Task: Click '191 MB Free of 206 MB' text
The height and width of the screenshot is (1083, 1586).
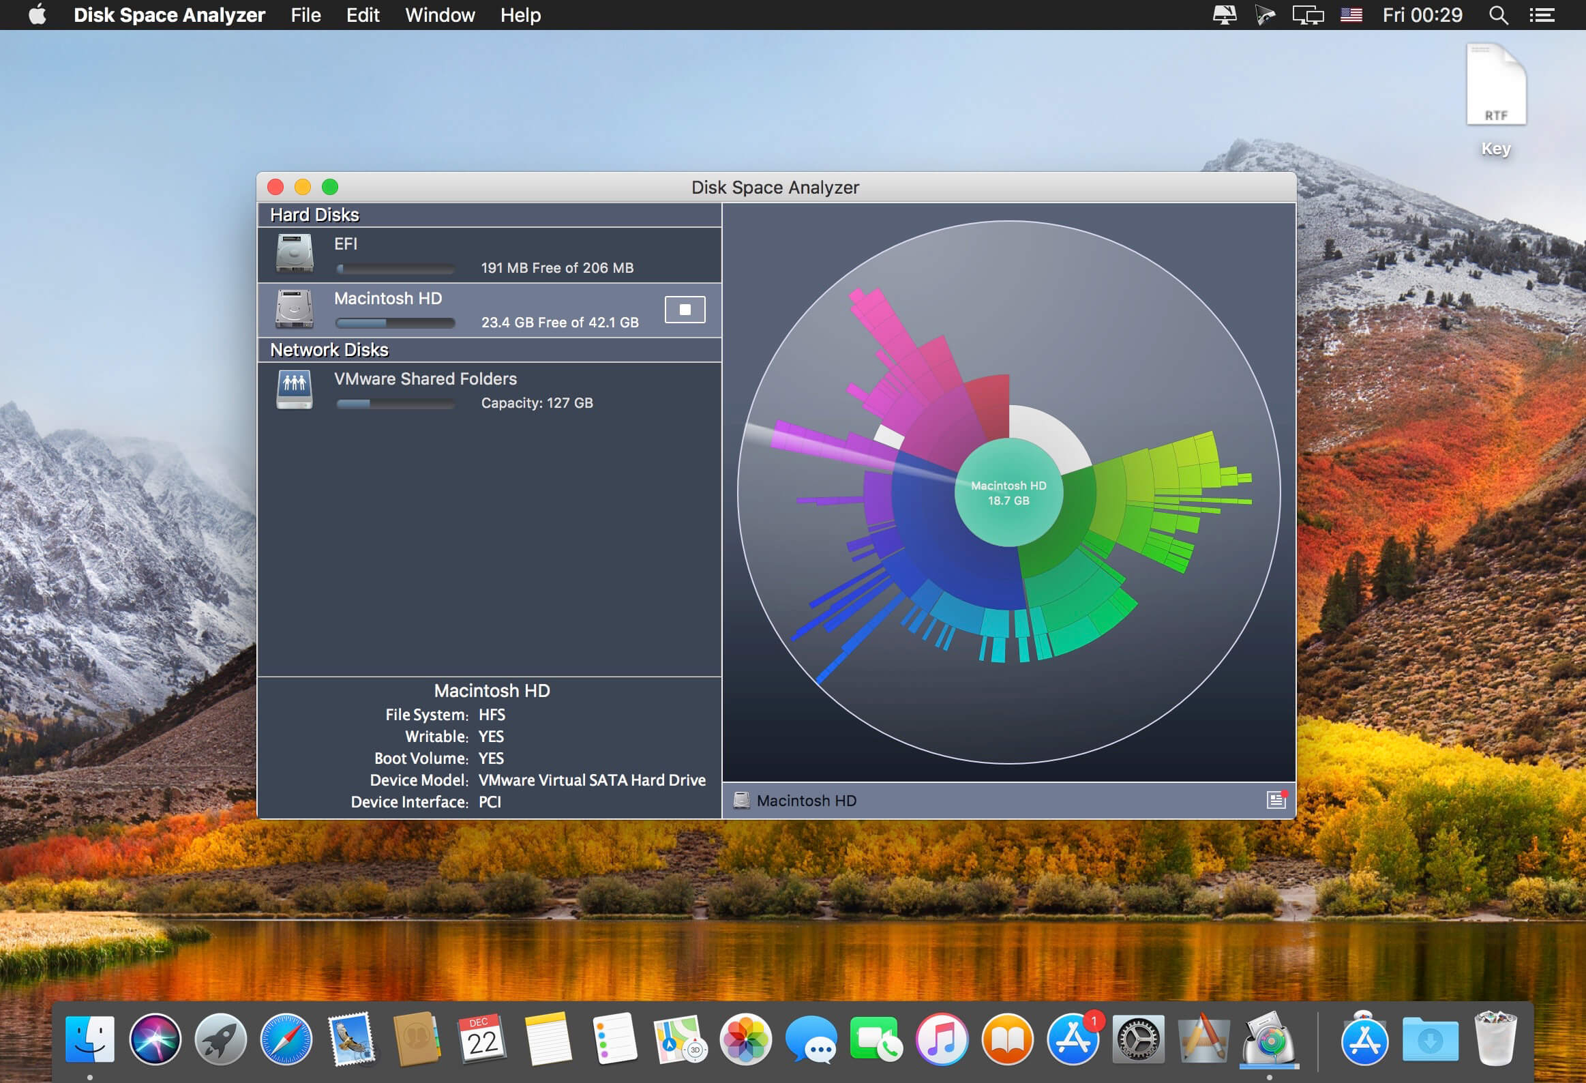Action: [557, 267]
